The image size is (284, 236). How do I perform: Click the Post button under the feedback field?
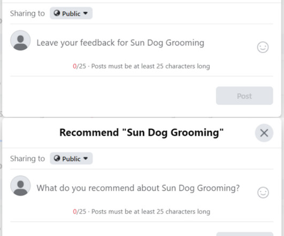(244, 96)
